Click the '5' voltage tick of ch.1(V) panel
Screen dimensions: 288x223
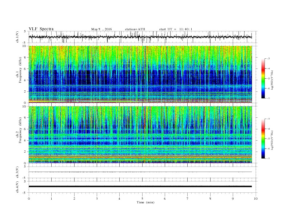pyautogui.click(x=25, y=31)
